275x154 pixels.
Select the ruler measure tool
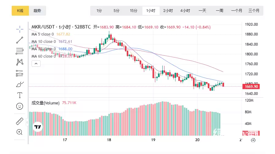[x=20, y=121]
